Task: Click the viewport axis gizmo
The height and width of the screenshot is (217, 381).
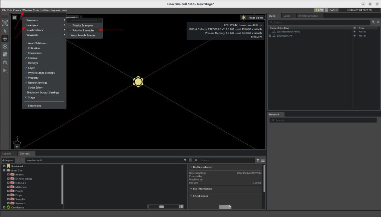Action: click(17, 140)
